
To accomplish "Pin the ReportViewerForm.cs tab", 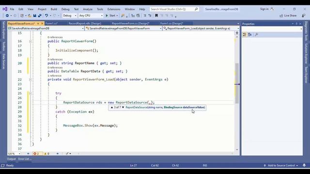I will [x=38, y=24].
